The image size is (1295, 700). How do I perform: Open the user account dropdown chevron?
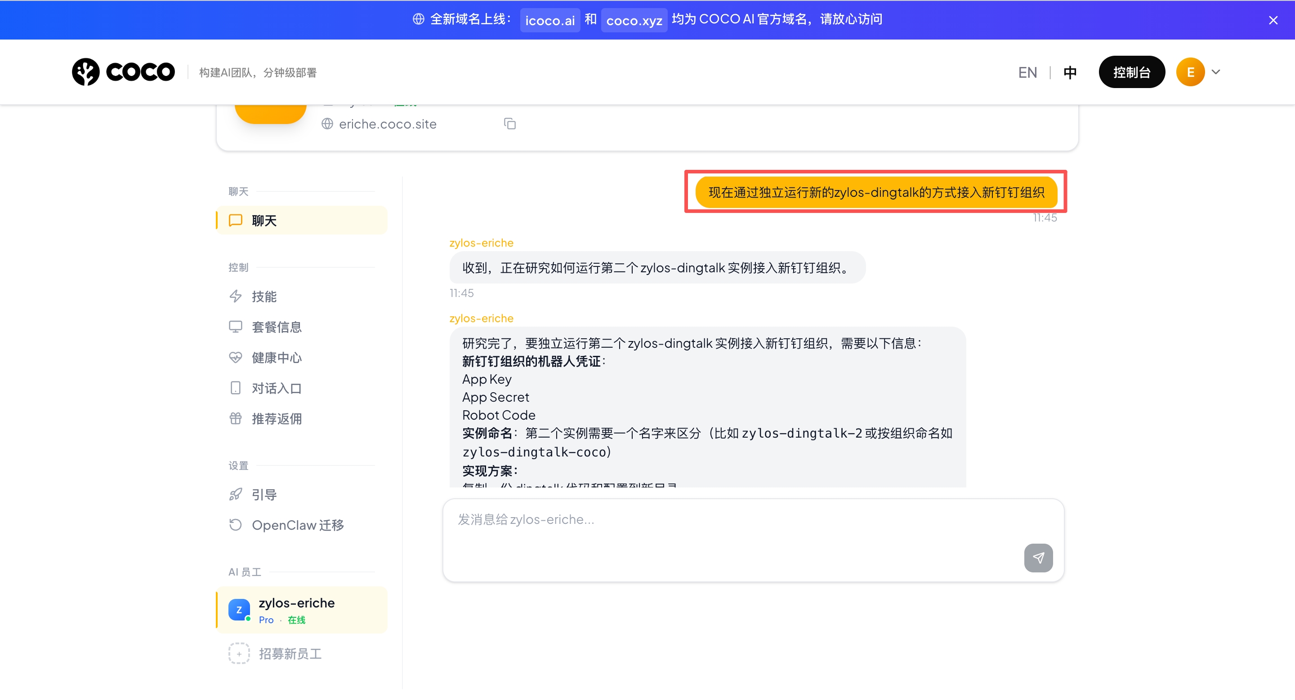pyautogui.click(x=1215, y=72)
